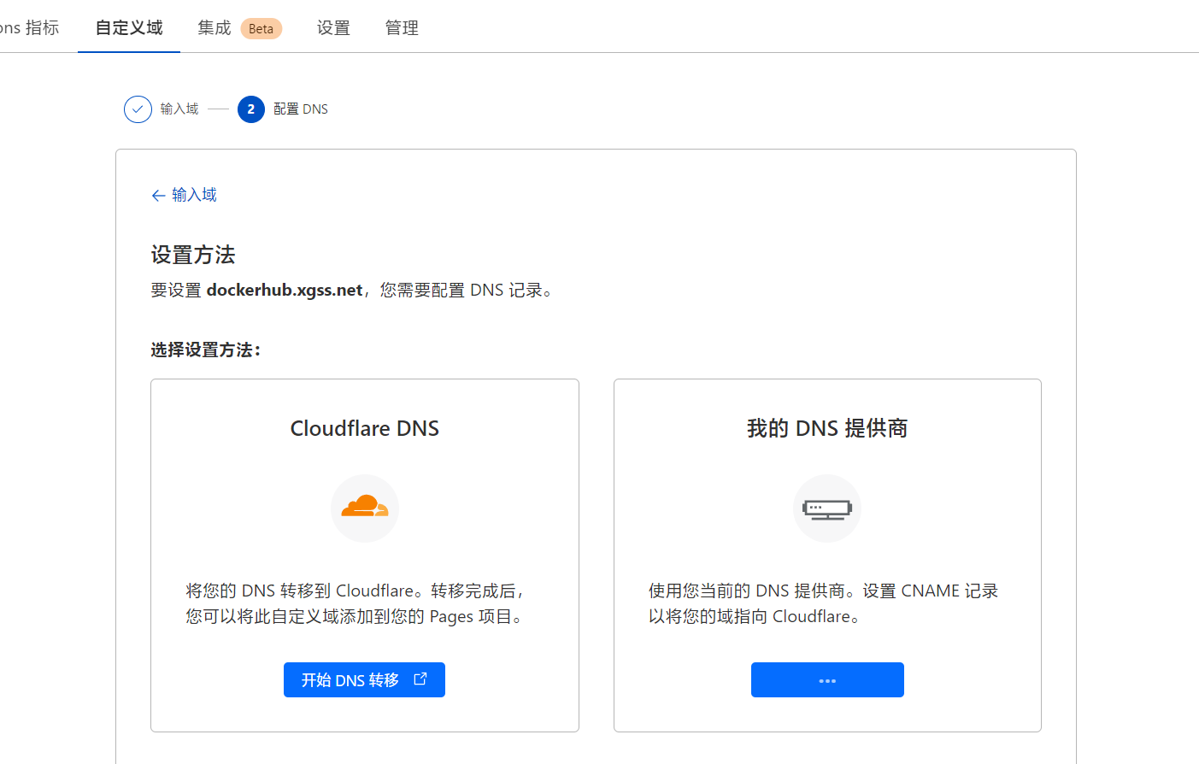
Task: Click the 输入域 step label in stepper
Action: (x=179, y=109)
